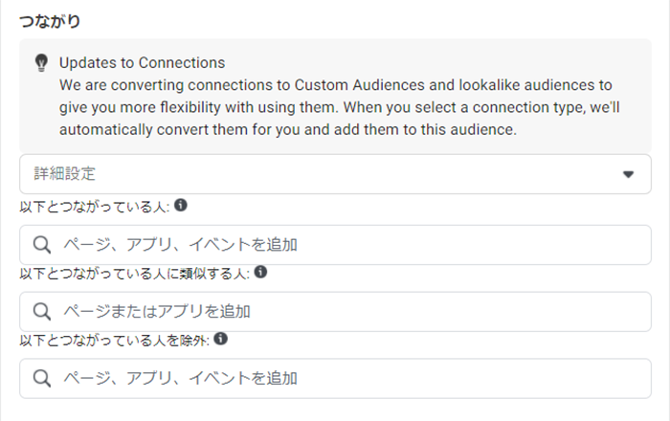The image size is (670, 421).
Task: Click magnifier icon in ページまたはアプリを追加 field
Action: point(42,312)
